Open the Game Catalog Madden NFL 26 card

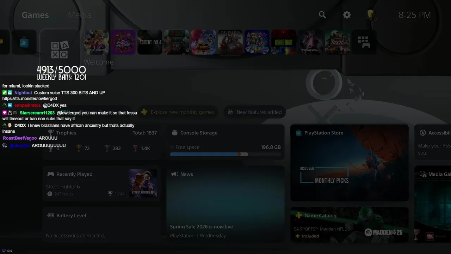click(x=350, y=225)
